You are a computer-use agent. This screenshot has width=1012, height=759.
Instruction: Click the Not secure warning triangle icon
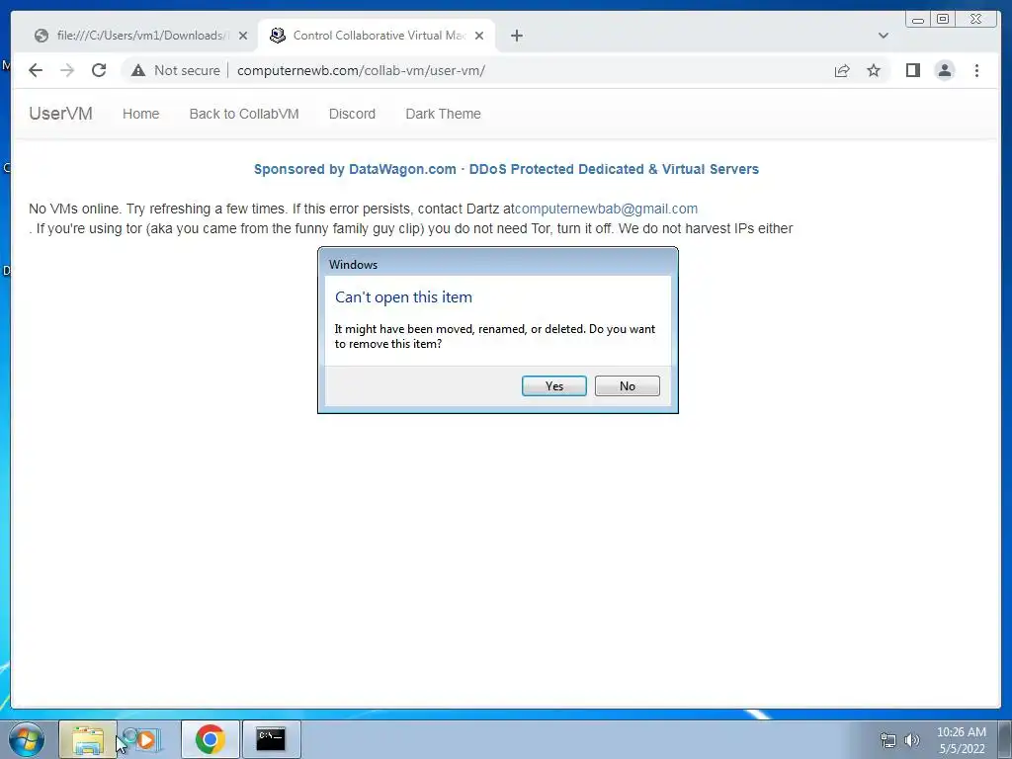(x=138, y=70)
